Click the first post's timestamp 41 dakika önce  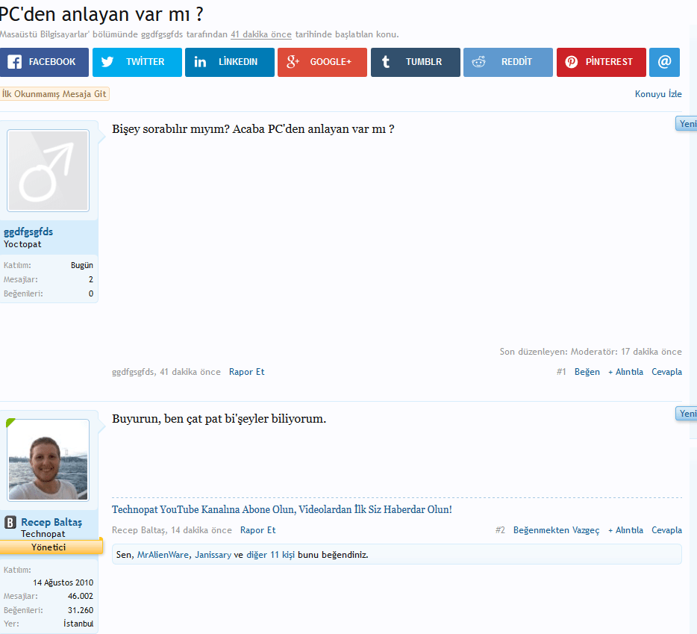pos(190,372)
